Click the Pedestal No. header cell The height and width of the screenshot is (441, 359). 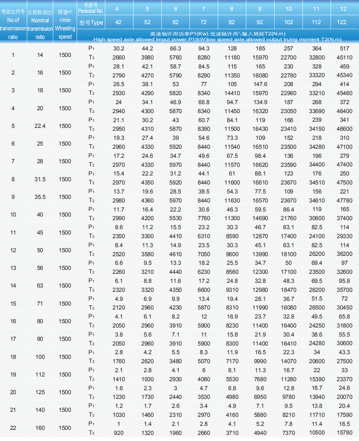[x=91, y=8]
